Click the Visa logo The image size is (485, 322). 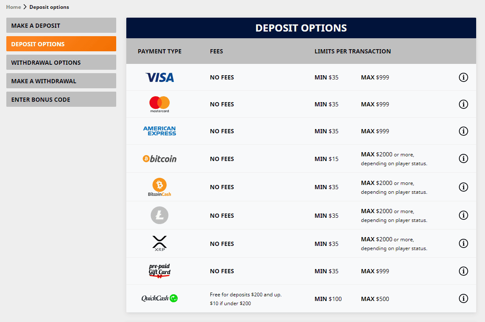tap(160, 77)
